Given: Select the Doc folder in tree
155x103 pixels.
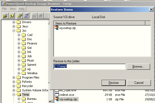Looking at the screenshot, I should coord(29,39).
